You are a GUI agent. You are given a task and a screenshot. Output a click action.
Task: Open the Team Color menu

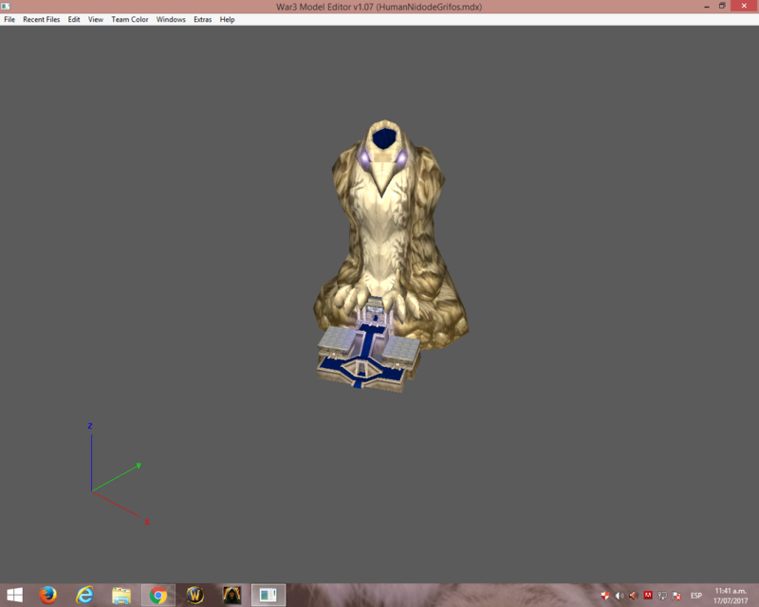coord(130,19)
